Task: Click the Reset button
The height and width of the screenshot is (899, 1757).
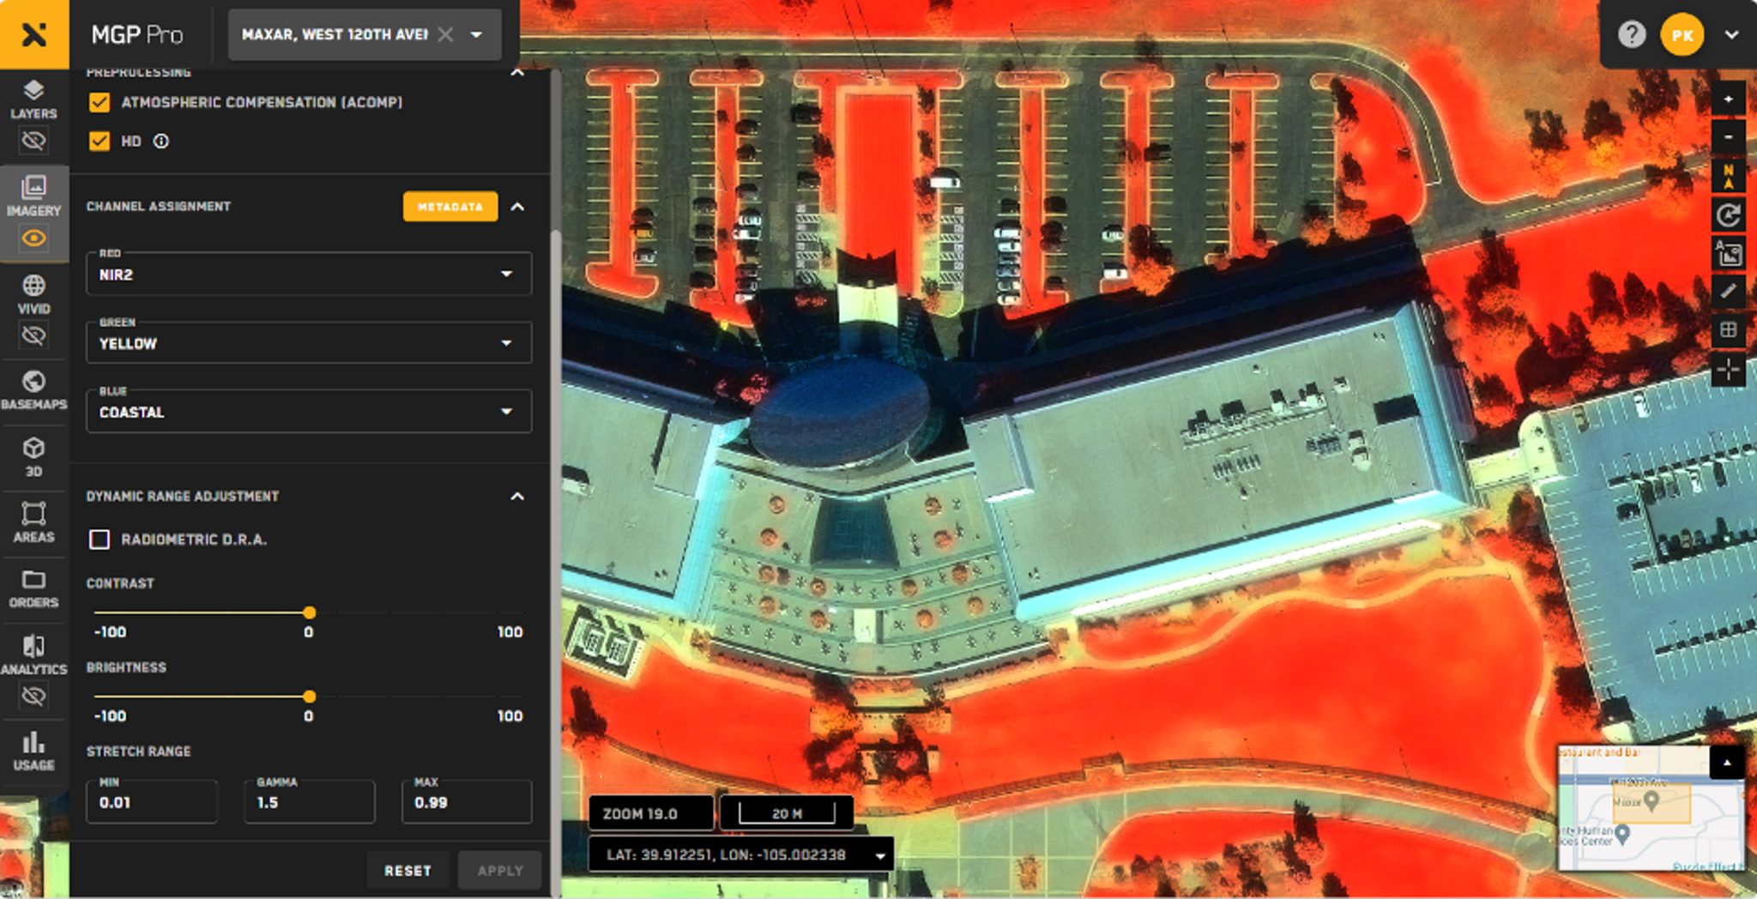Action: point(409,870)
